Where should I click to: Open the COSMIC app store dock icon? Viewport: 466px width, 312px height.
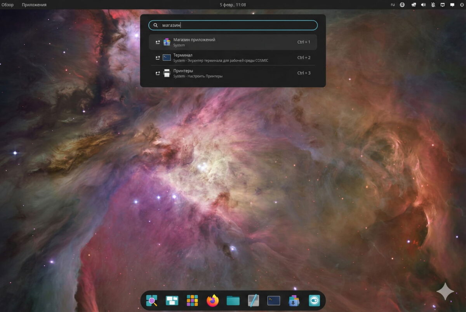[293, 300]
